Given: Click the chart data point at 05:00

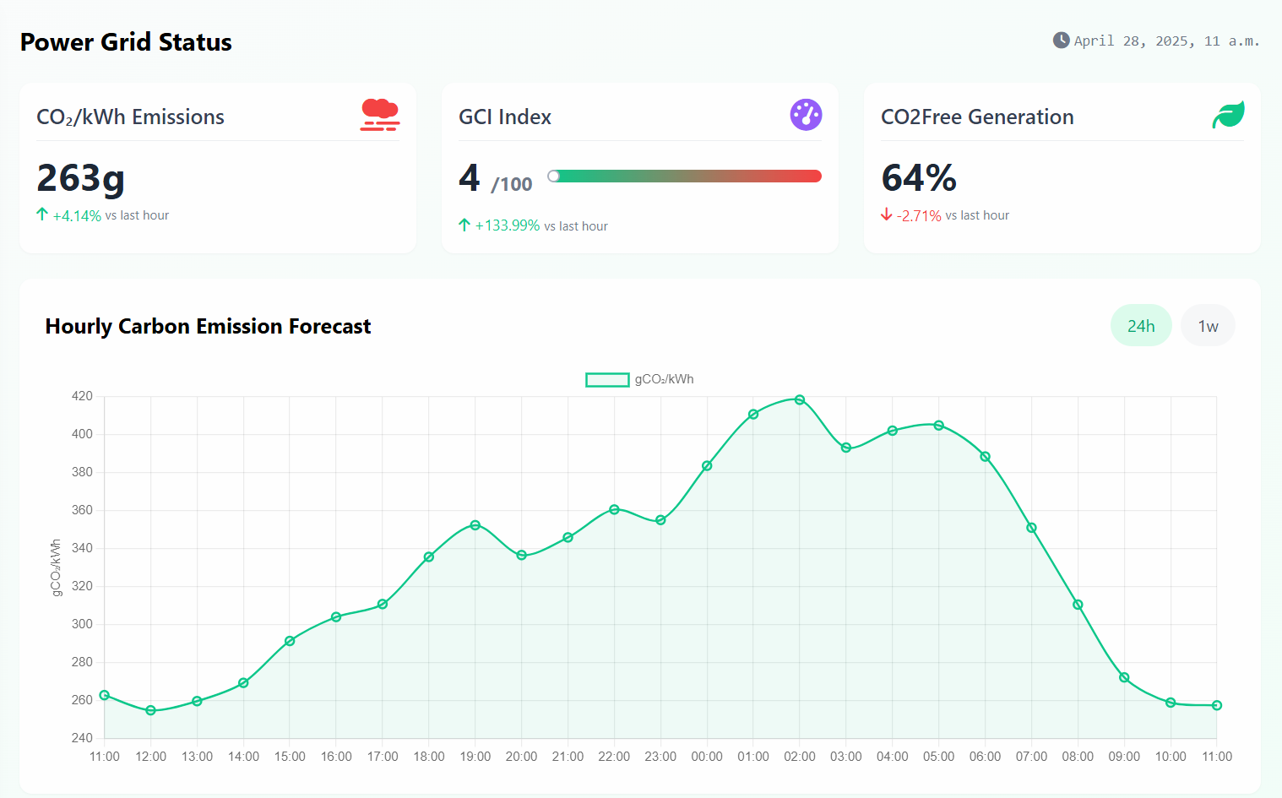Looking at the screenshot, I should point(939,426).
